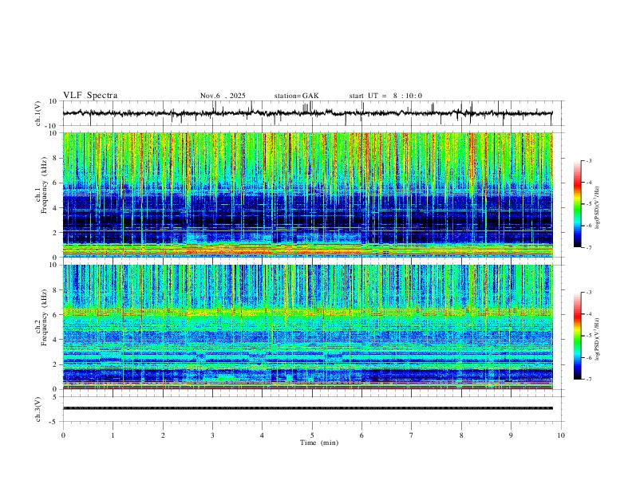
Task: Click the '-3' label on ch.1 color scale
Action: (x=588, y=160)
